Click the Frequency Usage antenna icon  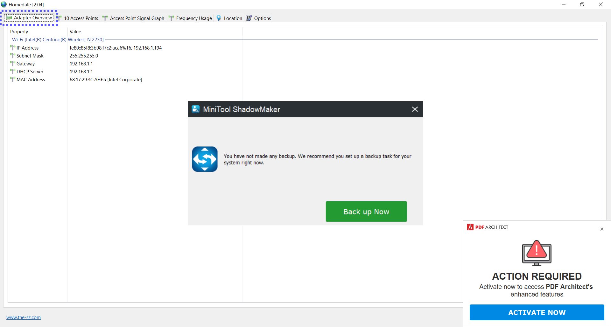click(x=171, y=18)
